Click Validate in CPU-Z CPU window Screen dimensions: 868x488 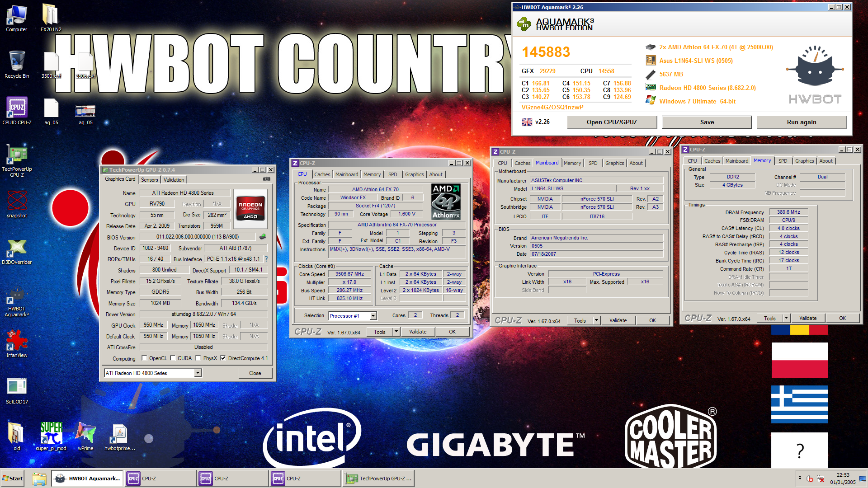tap(418, 332)
